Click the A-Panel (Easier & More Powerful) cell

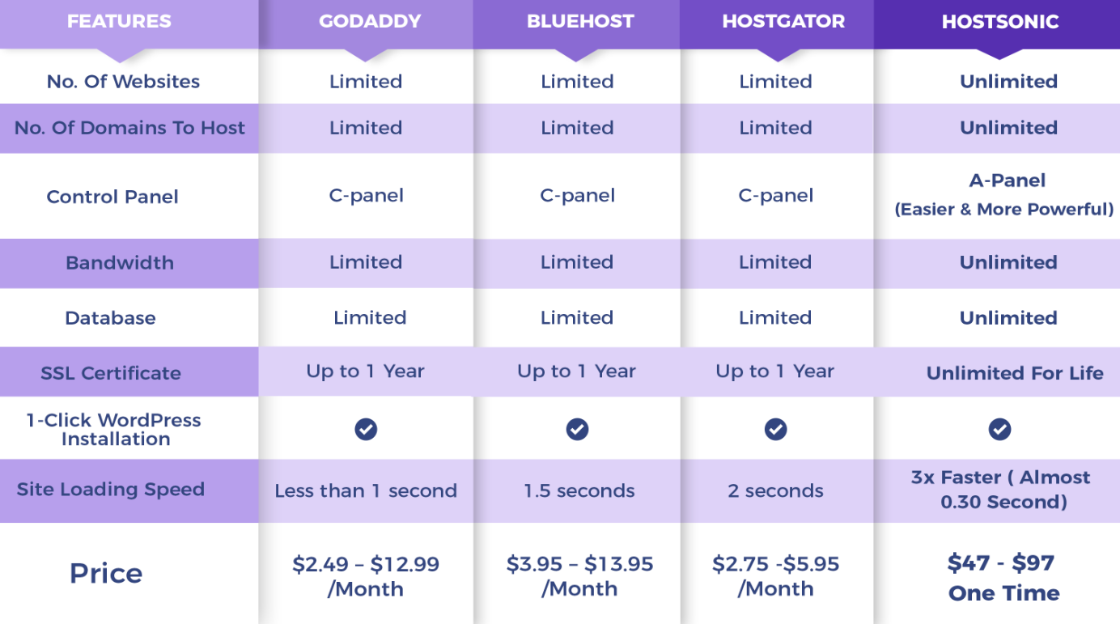click(1004, 195)
